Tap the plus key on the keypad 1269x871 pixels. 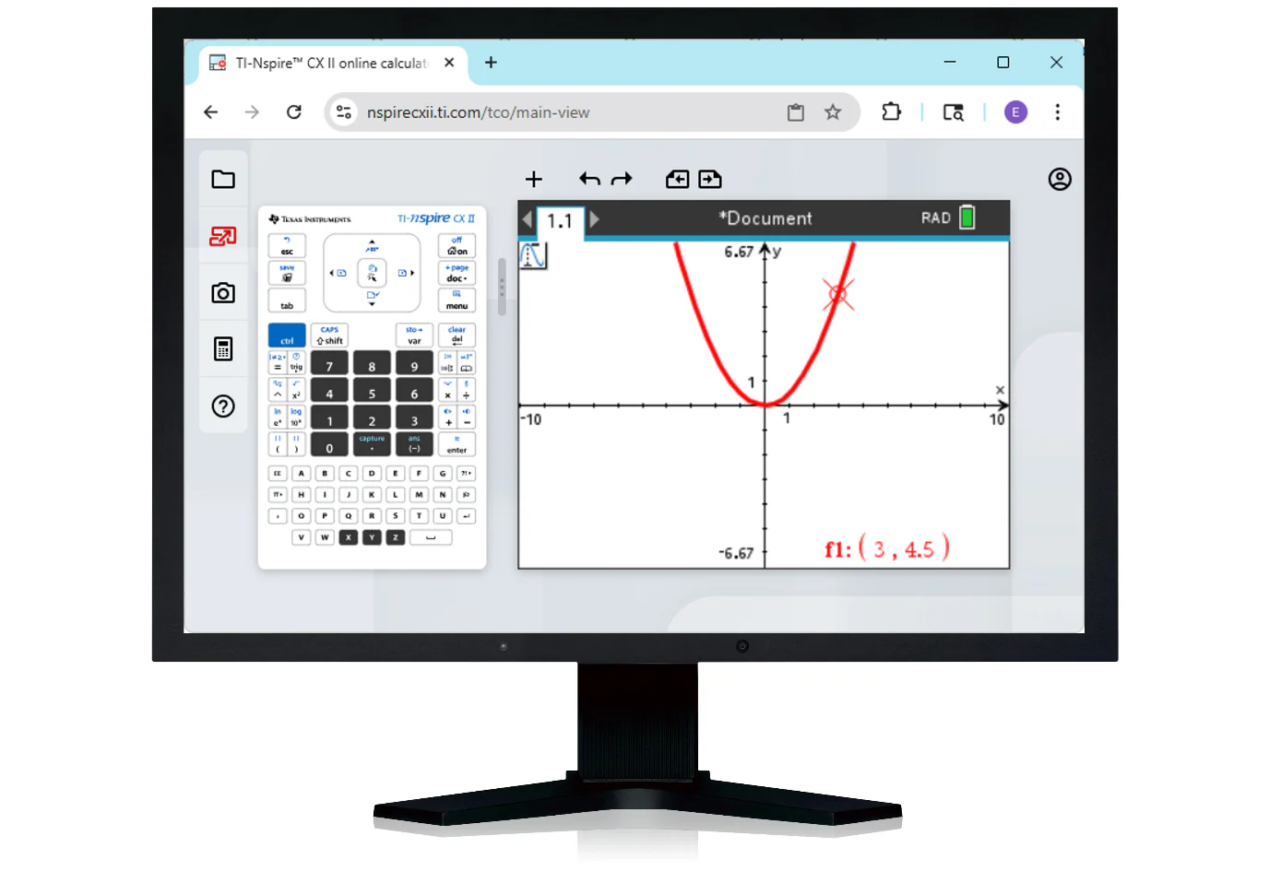click(x=447, y=418)
